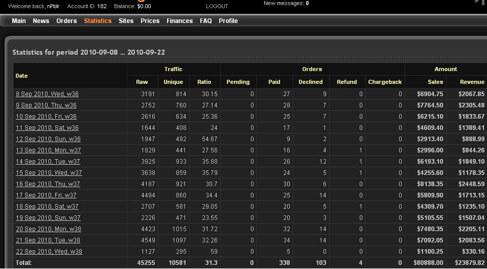
Task: Open stats for 16 Sep 2010, Thu
Action: [48, 184]
